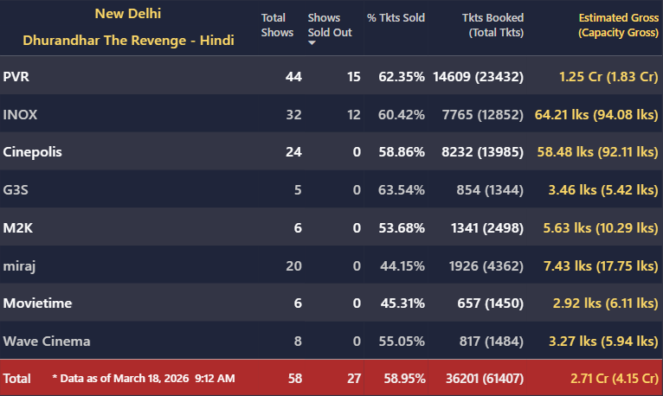Select the M2K chain row name
This screenshot has width=663, height=396.
point(18,228)
